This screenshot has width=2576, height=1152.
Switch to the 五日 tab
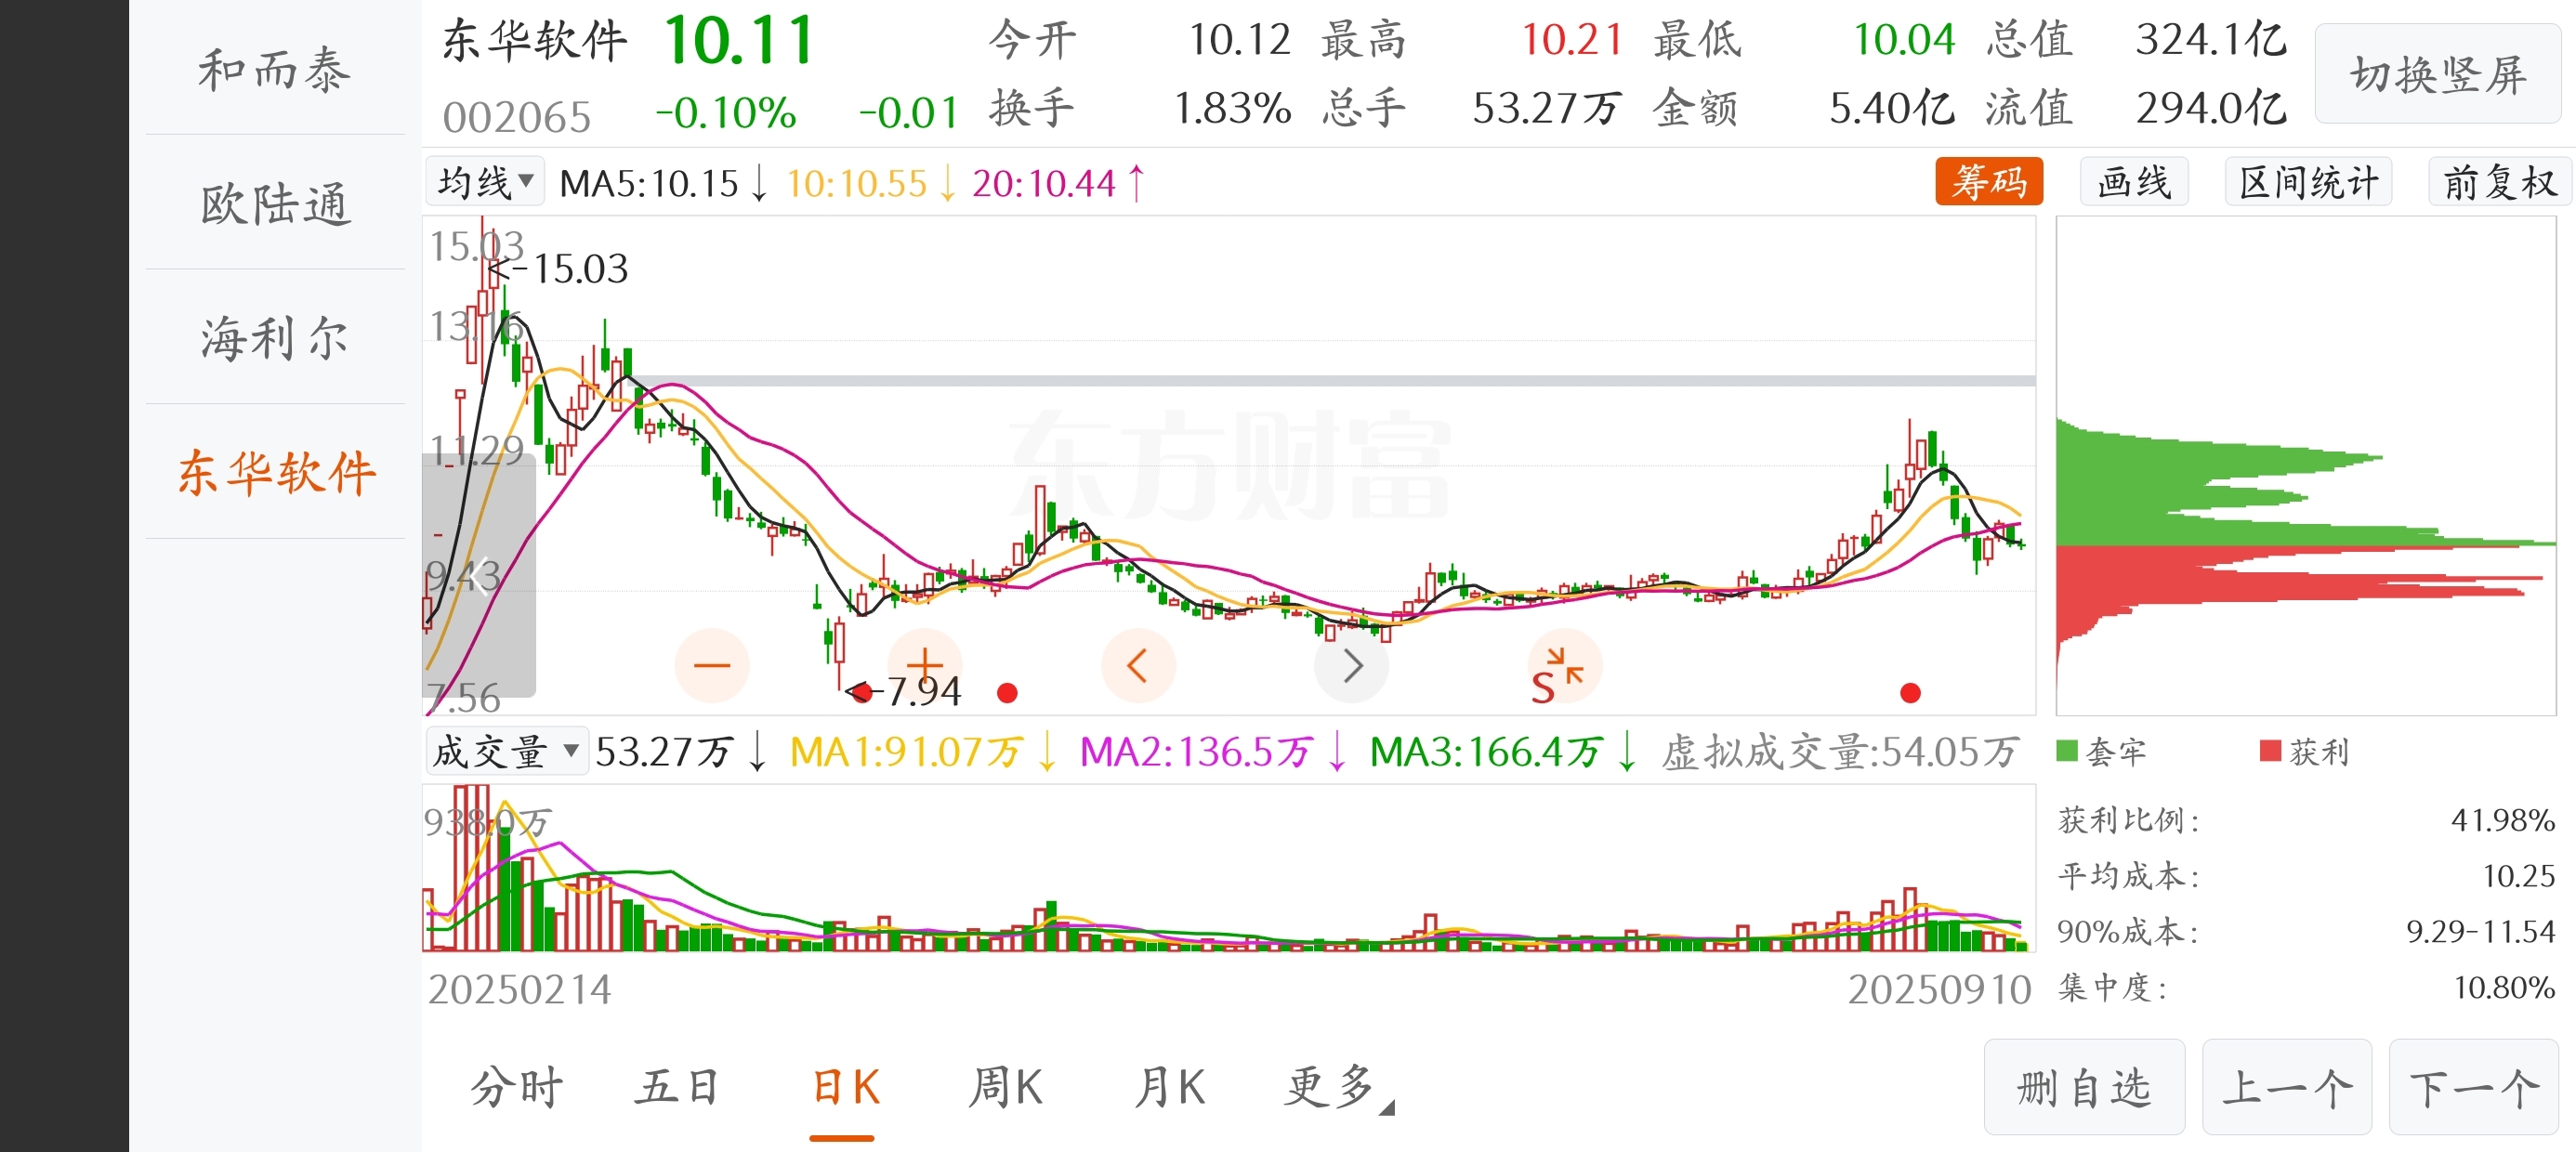(677, 1088)
